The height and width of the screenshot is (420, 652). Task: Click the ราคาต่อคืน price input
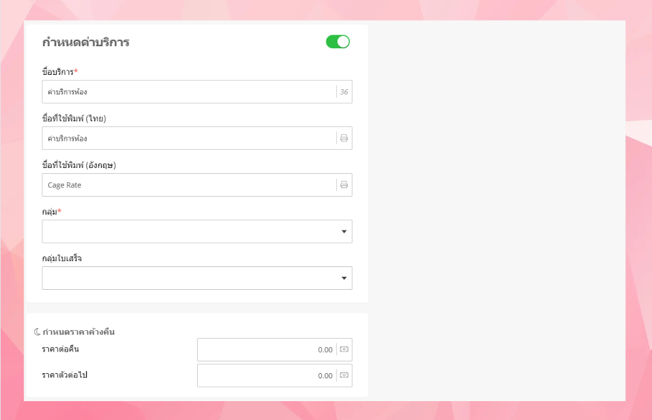(x=266, y=350)
